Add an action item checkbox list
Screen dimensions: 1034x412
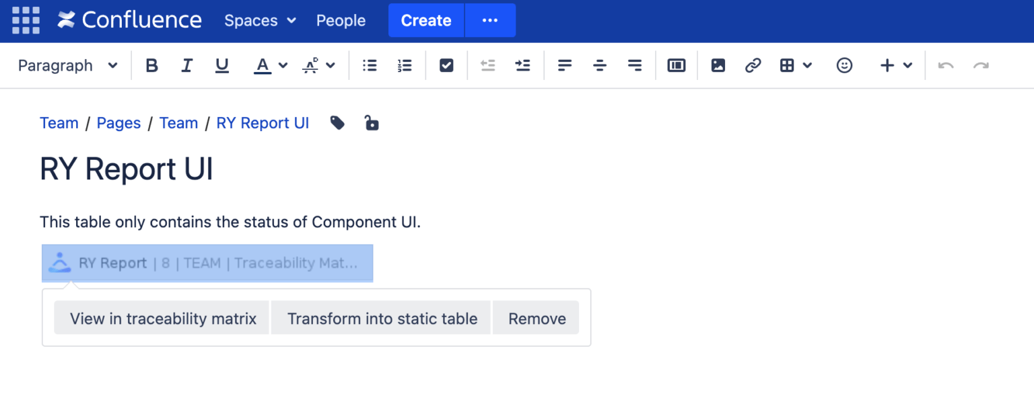pos(446,65)
